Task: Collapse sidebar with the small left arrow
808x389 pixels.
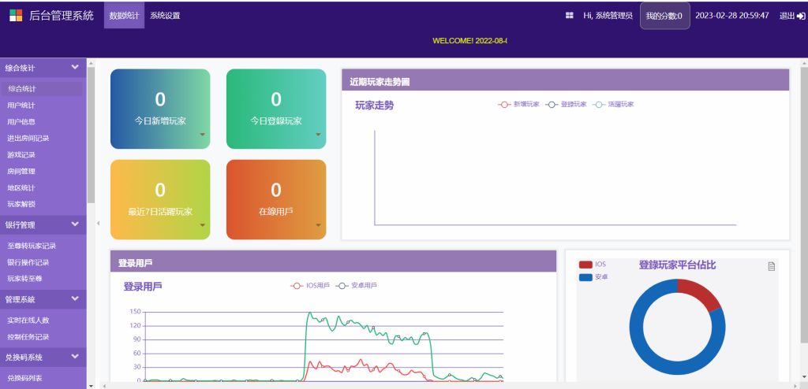Action: (98, 224)
